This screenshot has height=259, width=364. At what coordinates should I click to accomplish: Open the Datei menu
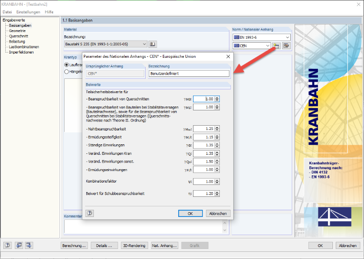(x=7, y=12)
